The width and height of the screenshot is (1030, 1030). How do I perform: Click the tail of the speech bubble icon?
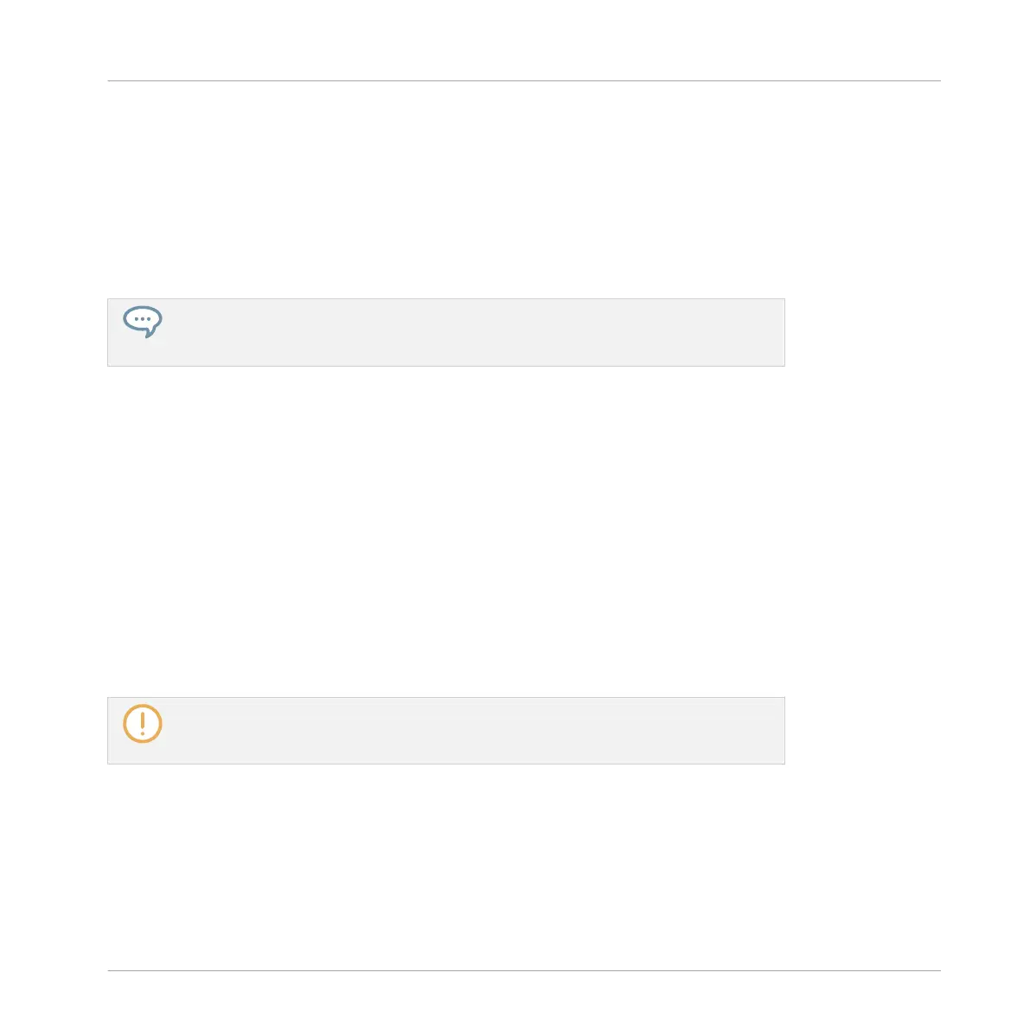point(150,332)
